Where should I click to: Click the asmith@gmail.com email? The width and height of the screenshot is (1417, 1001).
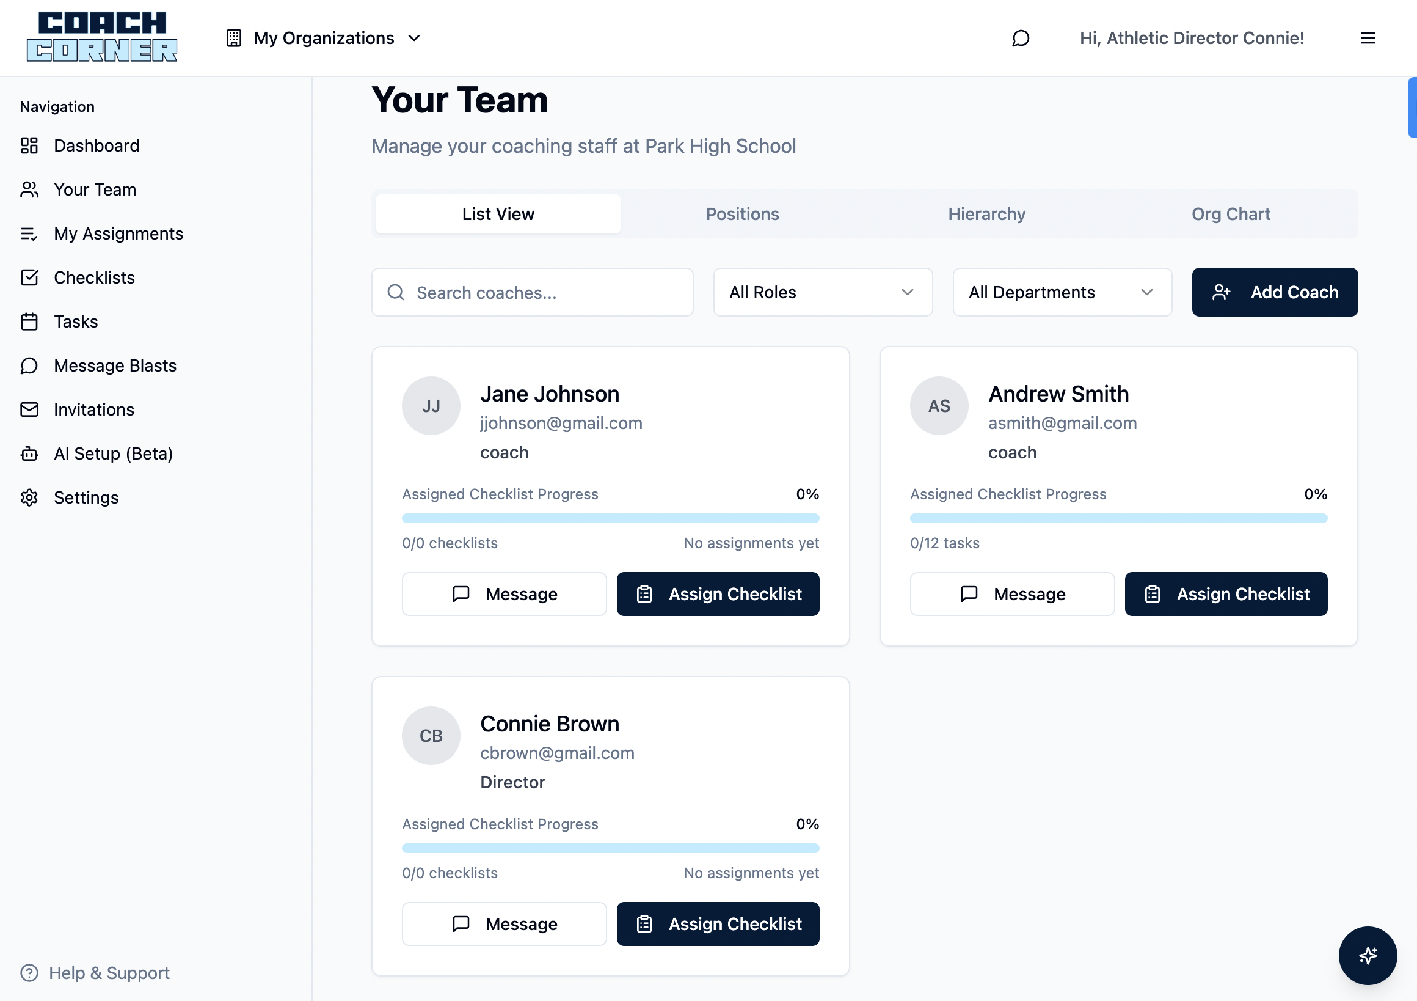pyautogui.click(x=1062, y=423)
